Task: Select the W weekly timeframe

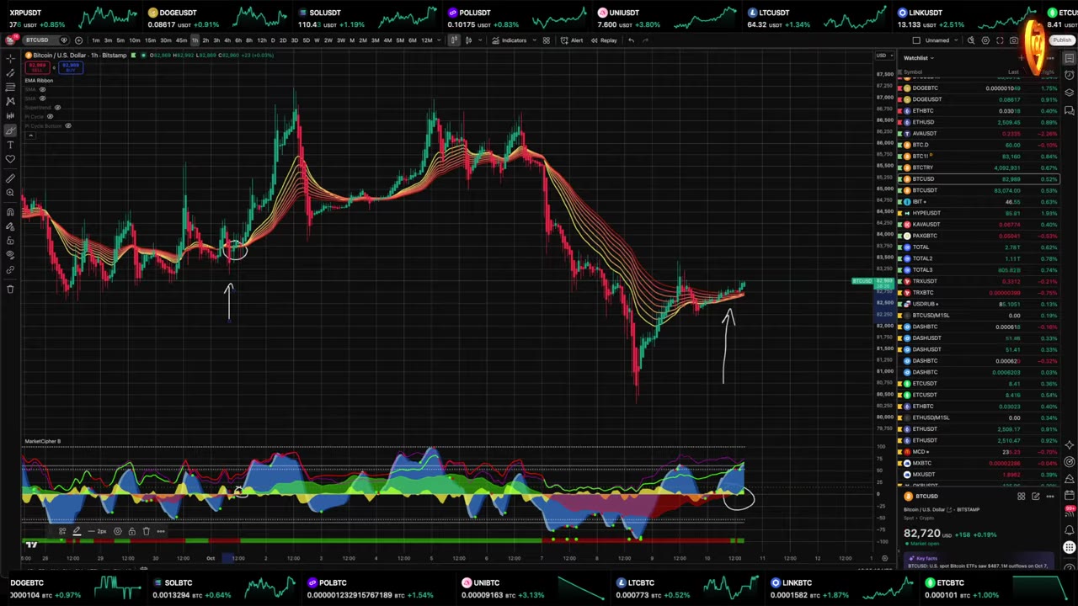Action: click(317, 40)
